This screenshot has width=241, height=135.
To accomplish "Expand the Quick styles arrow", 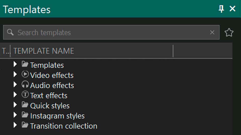I will [15, 105].
